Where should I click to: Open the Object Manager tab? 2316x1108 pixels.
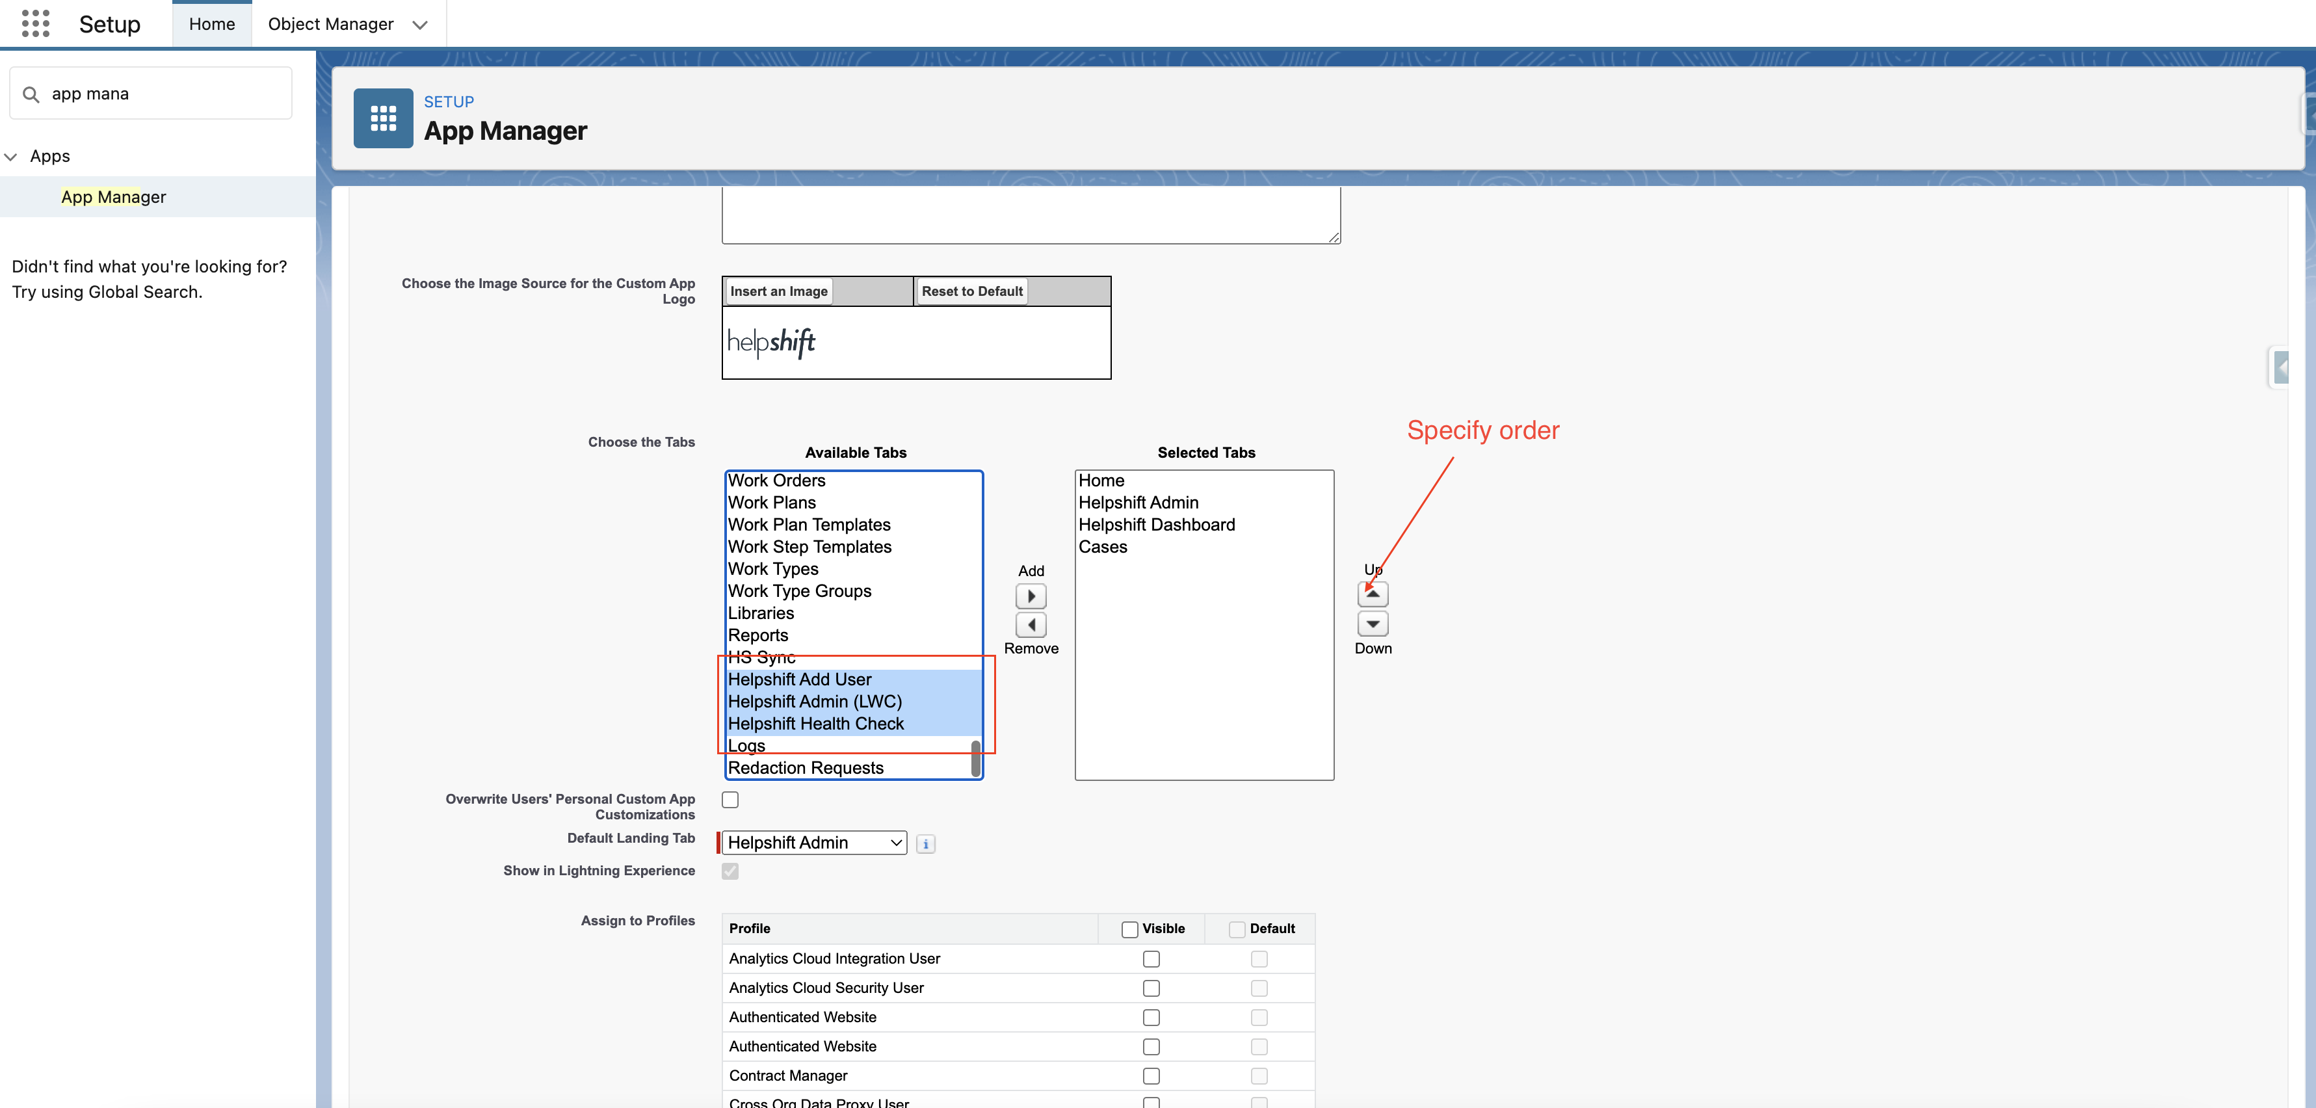pyautogui.click(x=330, y=24)
